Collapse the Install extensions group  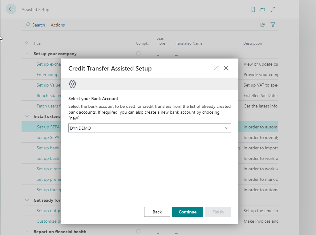[x=27, y=116]
